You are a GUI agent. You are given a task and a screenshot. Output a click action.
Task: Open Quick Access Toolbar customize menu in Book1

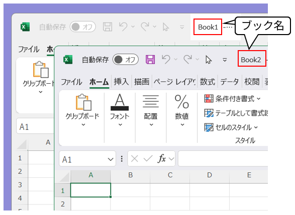(182, 27)
